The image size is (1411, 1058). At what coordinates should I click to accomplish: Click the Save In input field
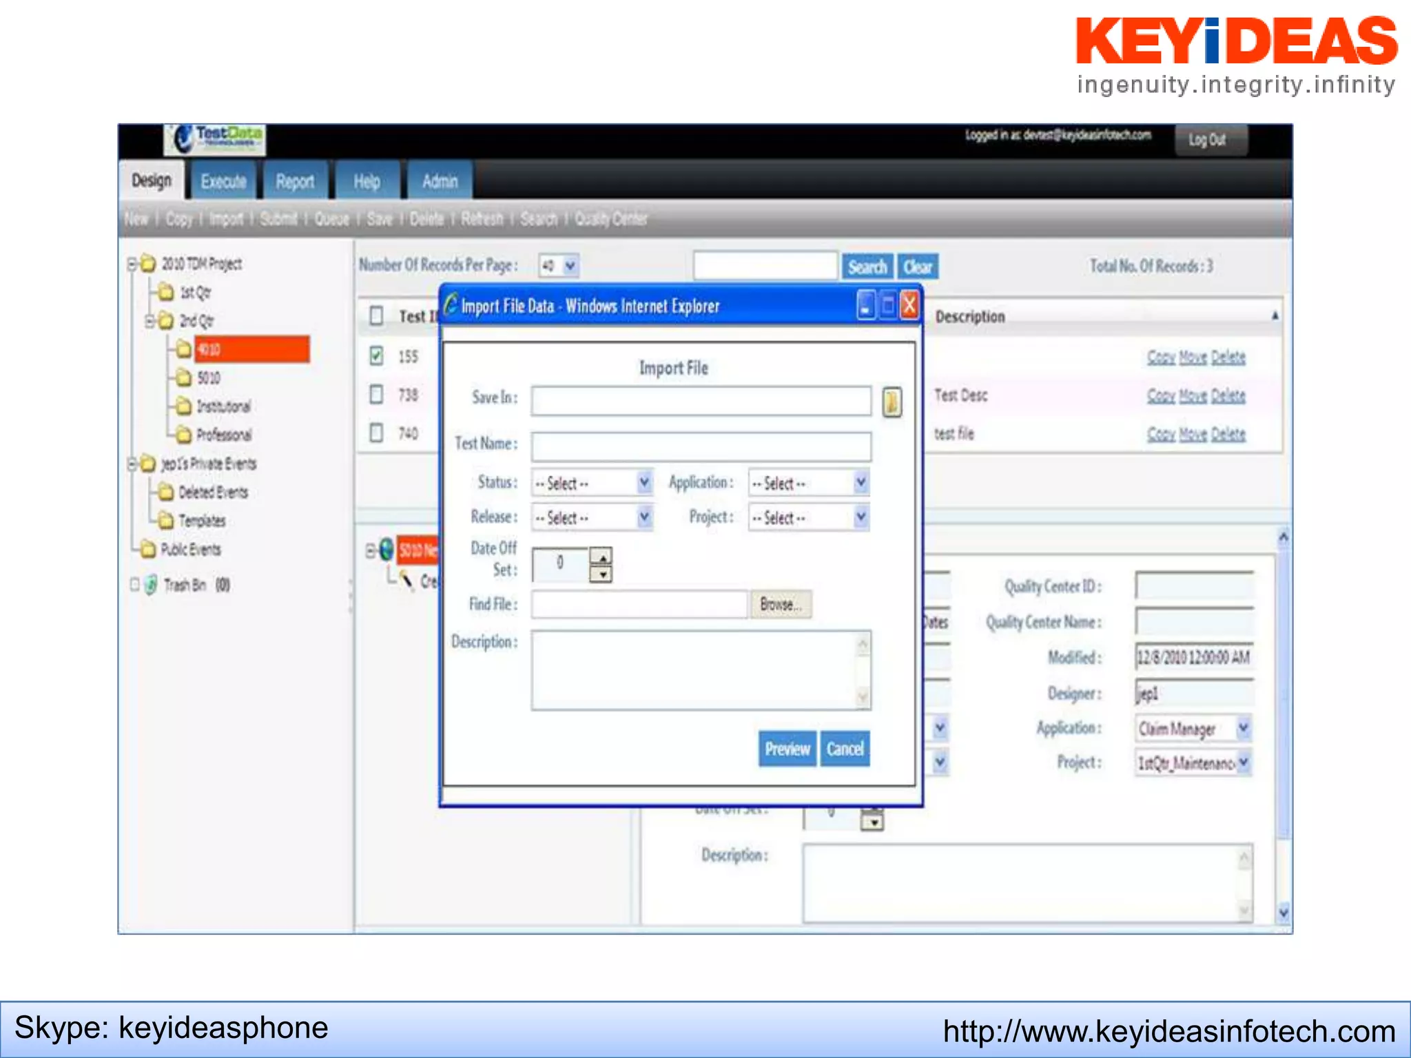pos(701,401)
